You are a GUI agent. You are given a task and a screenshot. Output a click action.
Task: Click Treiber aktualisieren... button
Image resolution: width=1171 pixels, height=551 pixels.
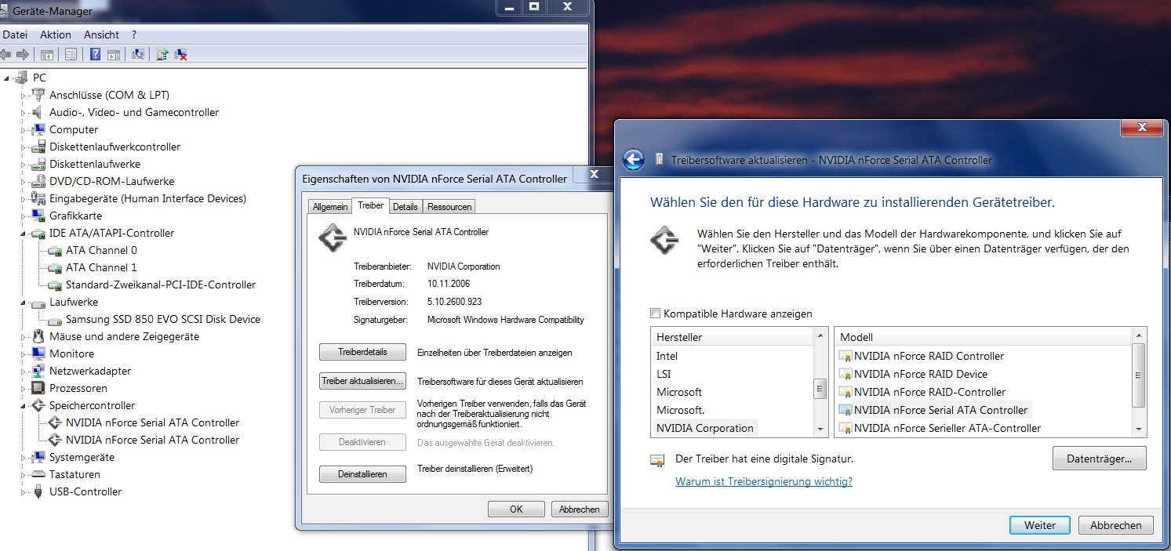coord(362,381)
